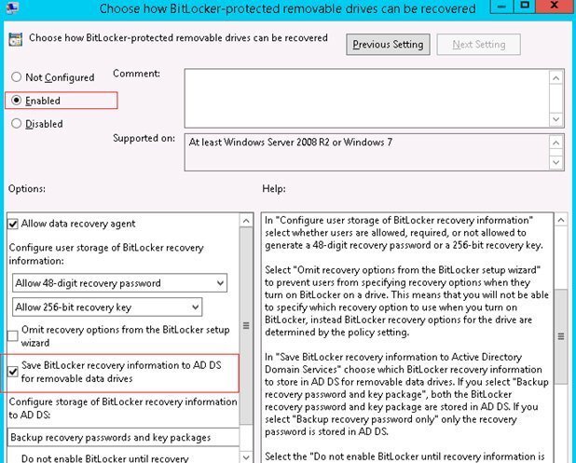Screen dimensions: 576x463
Task: Click Help pane scroll up arrow
Action: (561, 220)
